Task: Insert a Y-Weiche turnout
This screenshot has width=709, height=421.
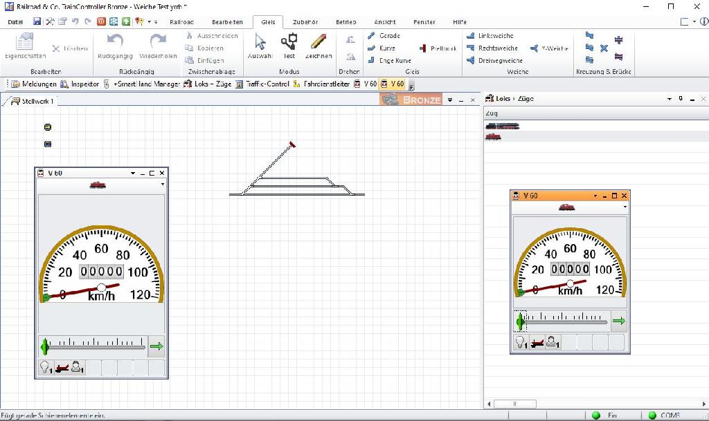Action: point(549,48)
